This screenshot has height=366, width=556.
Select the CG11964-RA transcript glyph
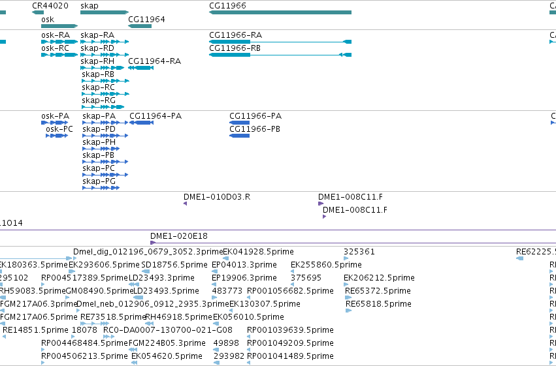pos(140,68)
